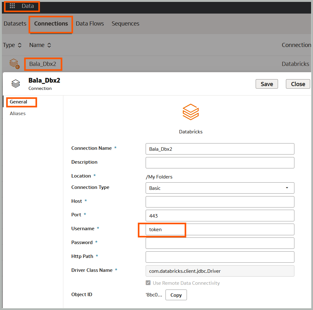Close the connection dialog
Image resolution: width=313 pixels, height=310 pixels.
coord(298,84)
